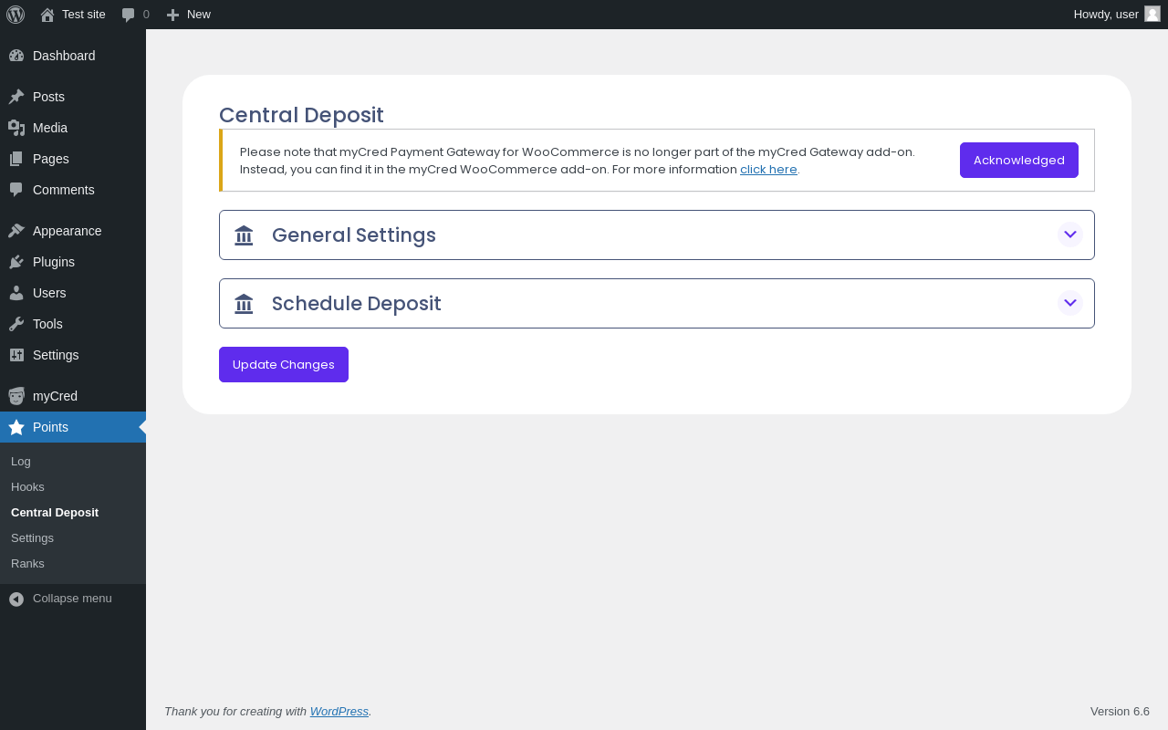
Task: Open the Schedule Deposit accordion title
Action: [357, 303]
